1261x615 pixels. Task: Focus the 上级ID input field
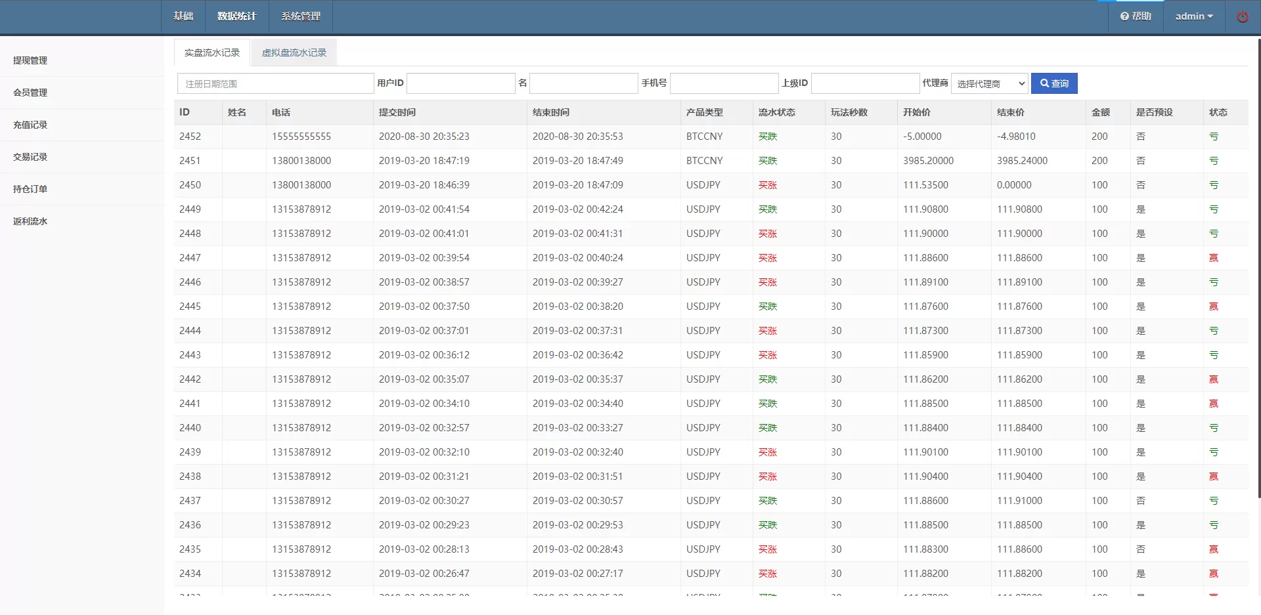point(865,83)
